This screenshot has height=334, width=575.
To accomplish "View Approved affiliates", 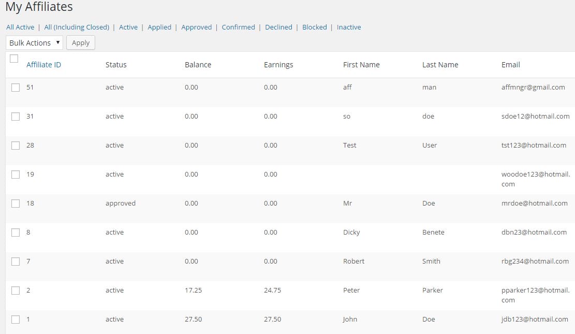I will (x=196, y=27).
